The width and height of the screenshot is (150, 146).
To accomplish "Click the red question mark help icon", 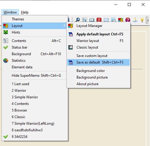I will click(x=128, y=20).
